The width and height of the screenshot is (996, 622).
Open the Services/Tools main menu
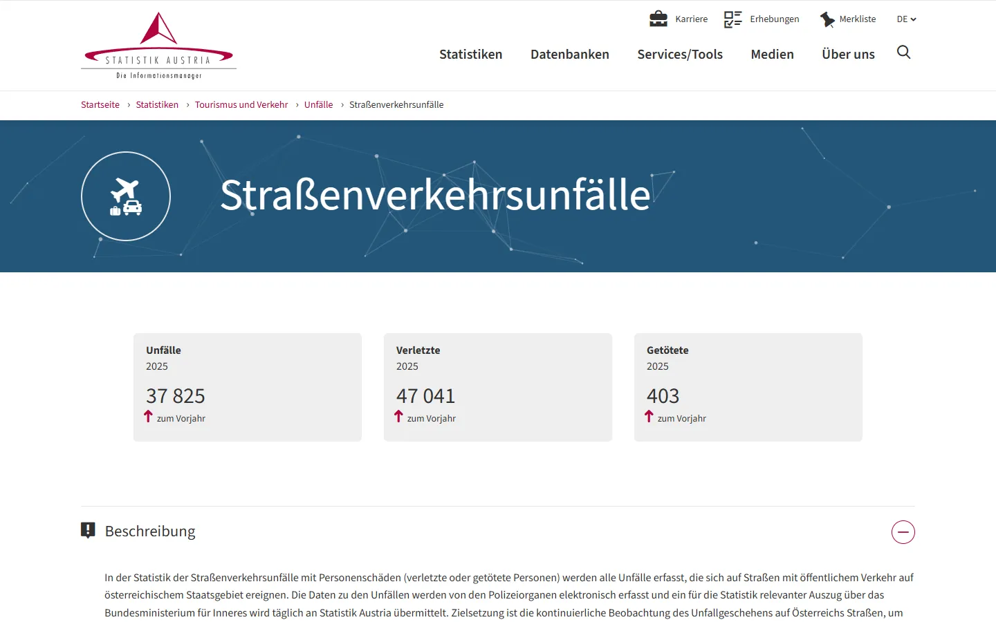(x=680, y=54)
